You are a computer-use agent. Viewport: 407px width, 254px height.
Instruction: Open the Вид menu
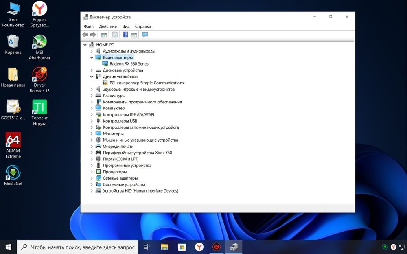pos(126,26)
